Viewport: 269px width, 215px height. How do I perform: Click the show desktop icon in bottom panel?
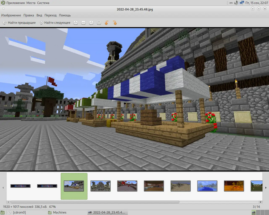tap(3, 213)
